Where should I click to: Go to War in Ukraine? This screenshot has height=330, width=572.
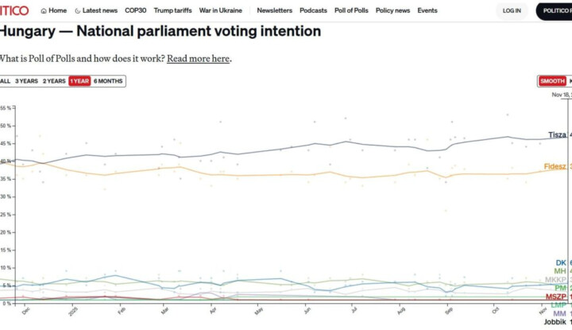(x=222, y=11)
